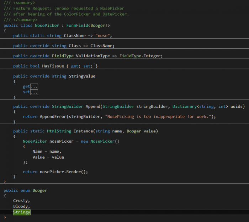Screen dimensions: 249x222
Task: Click the "nose" string literal
Action: [102, 36]
